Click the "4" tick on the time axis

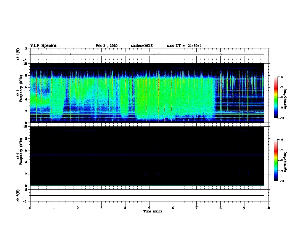click(x=125, y=208)
